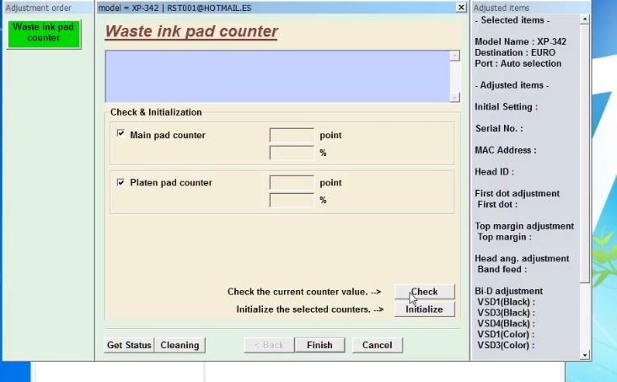617x382 pixels.
Task: Click up arrow of Adjusted items scrollbar
Action: coord(585,19)
